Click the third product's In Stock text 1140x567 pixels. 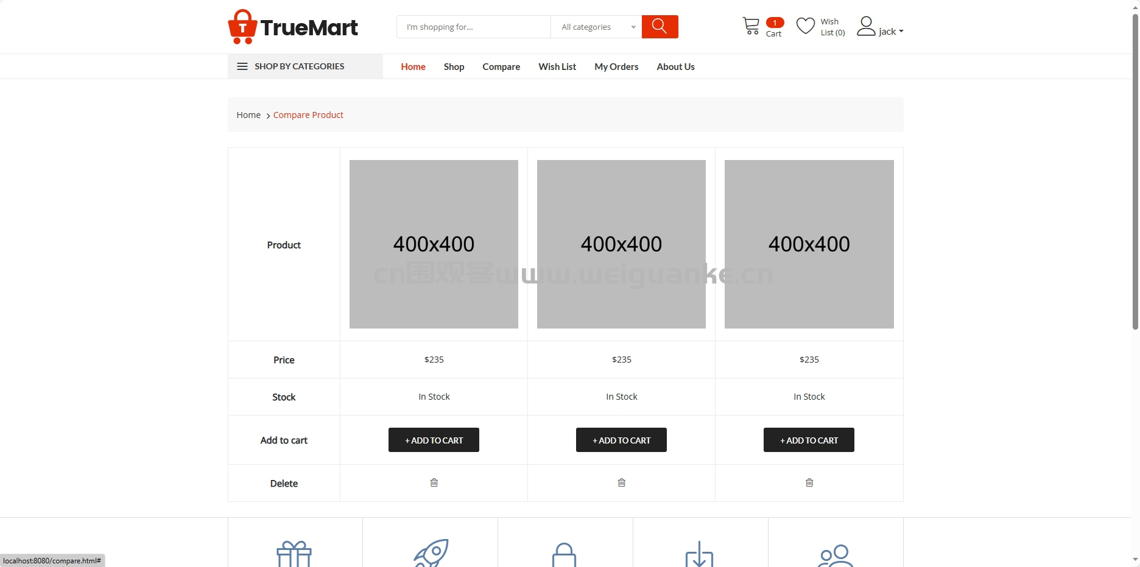[x=809, y=397]
